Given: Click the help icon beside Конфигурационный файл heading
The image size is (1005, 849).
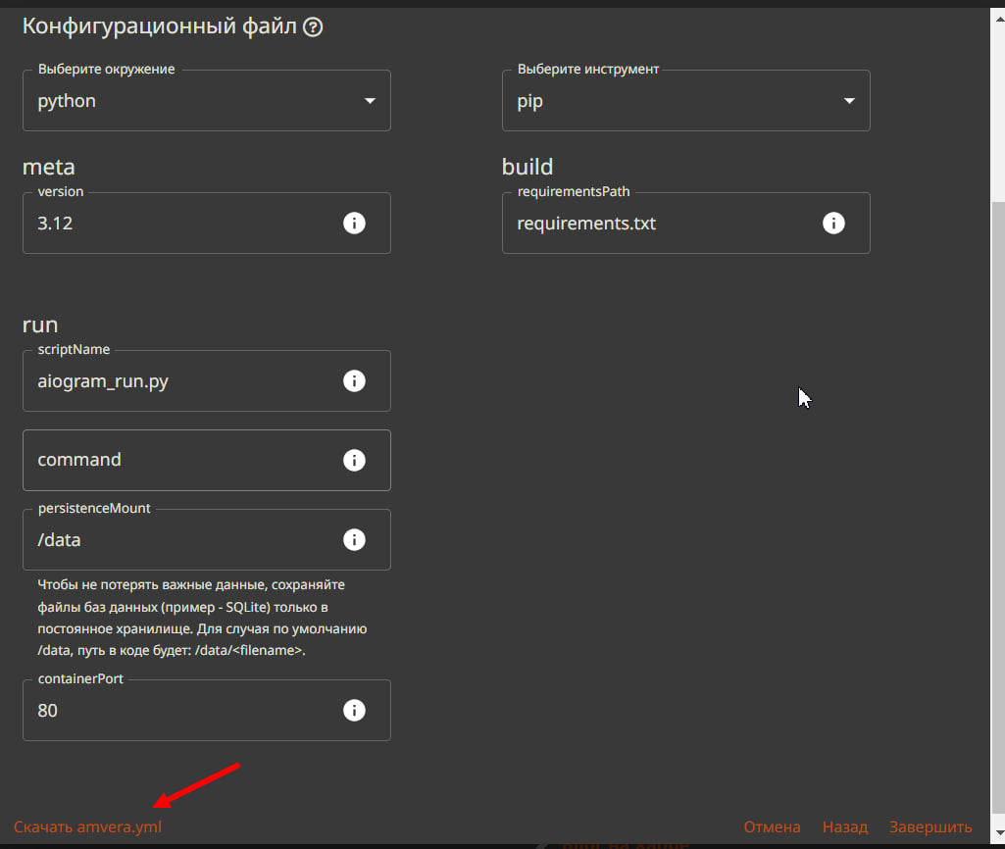Looking at the screenshot, I should pyautogui.click(x=314, y=27).
